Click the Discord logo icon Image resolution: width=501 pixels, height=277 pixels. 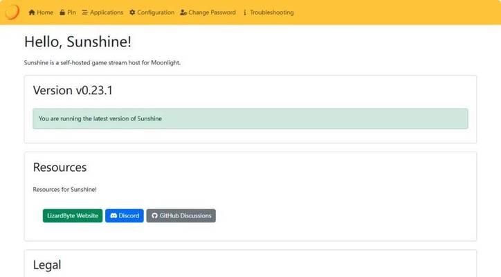pyautogui.click(x=113, y=215)
